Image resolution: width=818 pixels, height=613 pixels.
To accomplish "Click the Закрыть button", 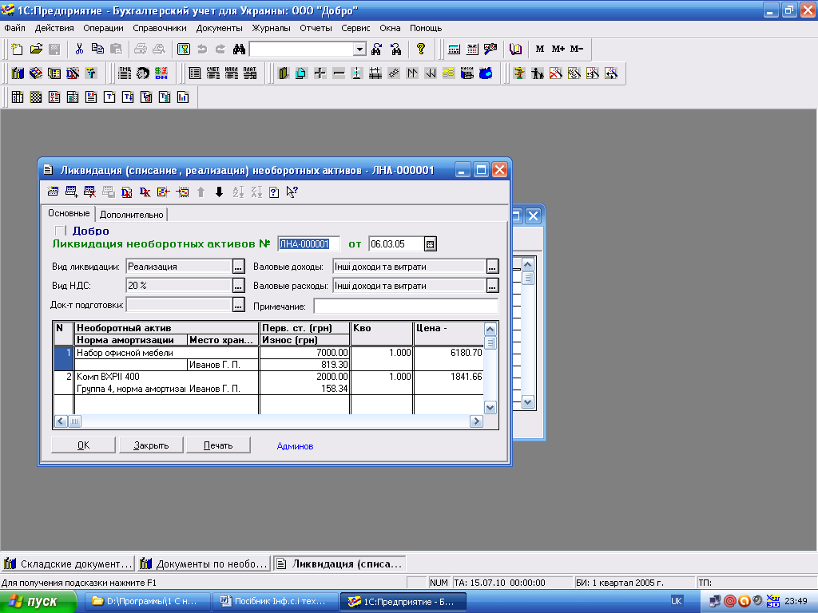I will (151, 445).
